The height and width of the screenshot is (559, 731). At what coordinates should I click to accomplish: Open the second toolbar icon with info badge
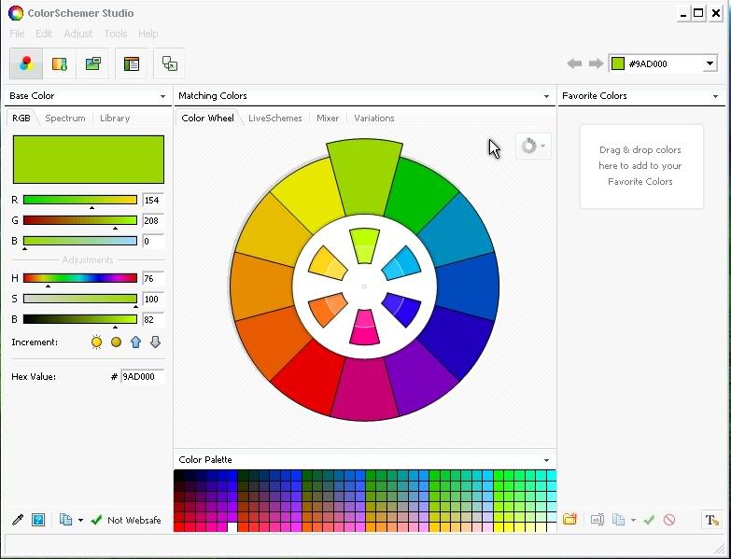tap(59, 63)
